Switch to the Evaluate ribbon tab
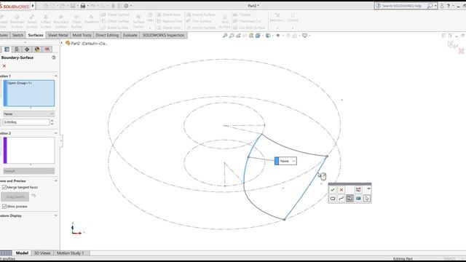 [x=130, y=35]
